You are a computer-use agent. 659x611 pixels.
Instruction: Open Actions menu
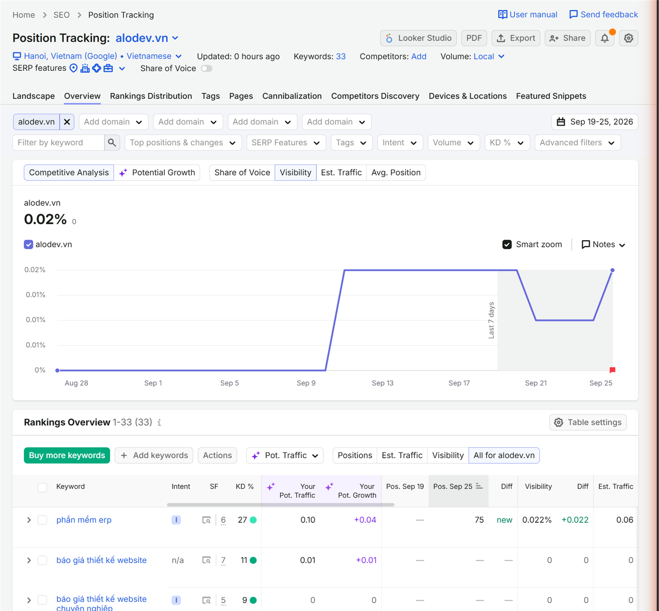click(x=217, y=455)
